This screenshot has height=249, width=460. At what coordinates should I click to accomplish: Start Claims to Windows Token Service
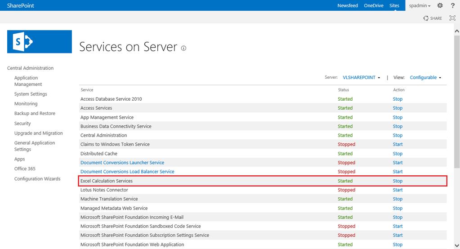397,144
